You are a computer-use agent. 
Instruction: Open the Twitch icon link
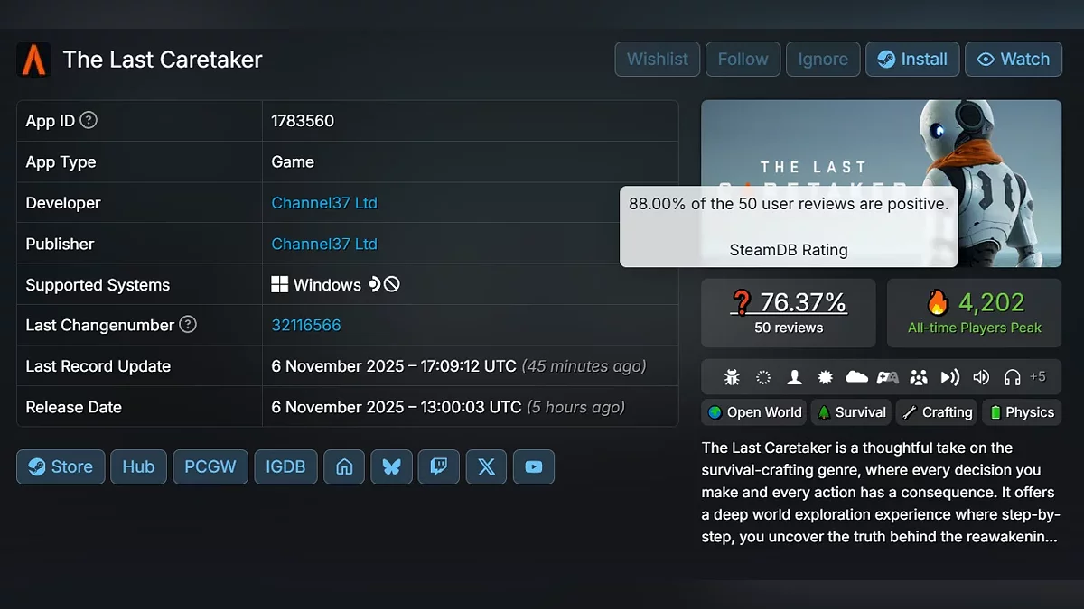pyautogui.click(x=439, y=466)
